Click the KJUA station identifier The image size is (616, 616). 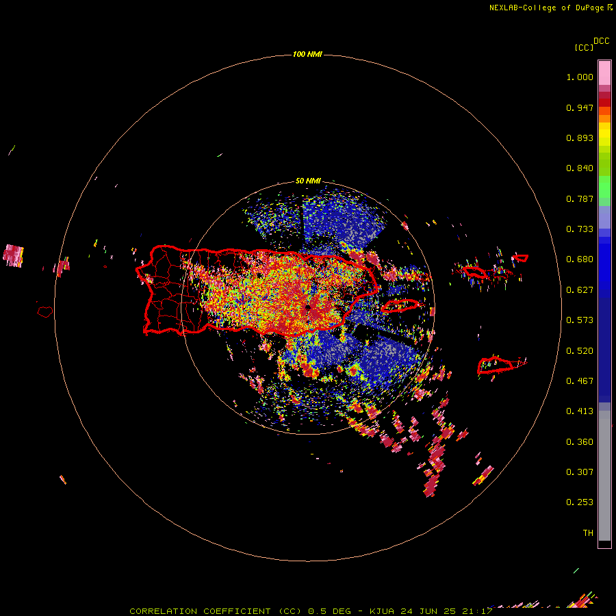(x=381, y=611)
